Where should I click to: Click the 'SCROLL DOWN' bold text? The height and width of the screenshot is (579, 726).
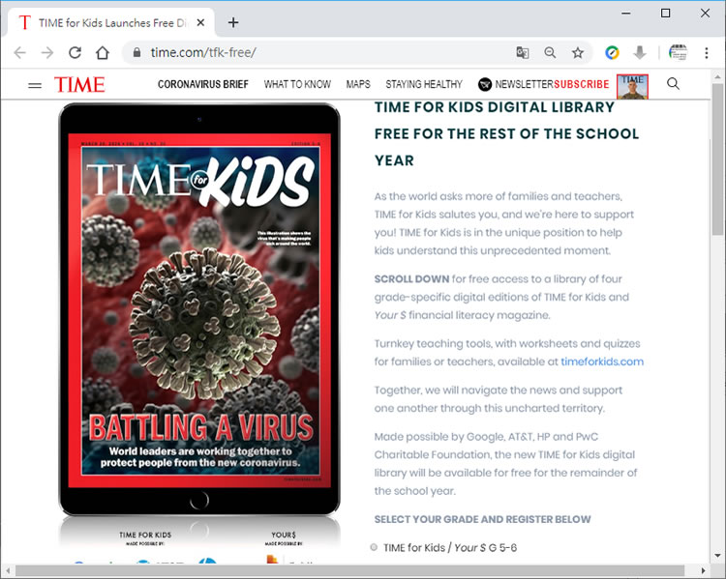411,278
